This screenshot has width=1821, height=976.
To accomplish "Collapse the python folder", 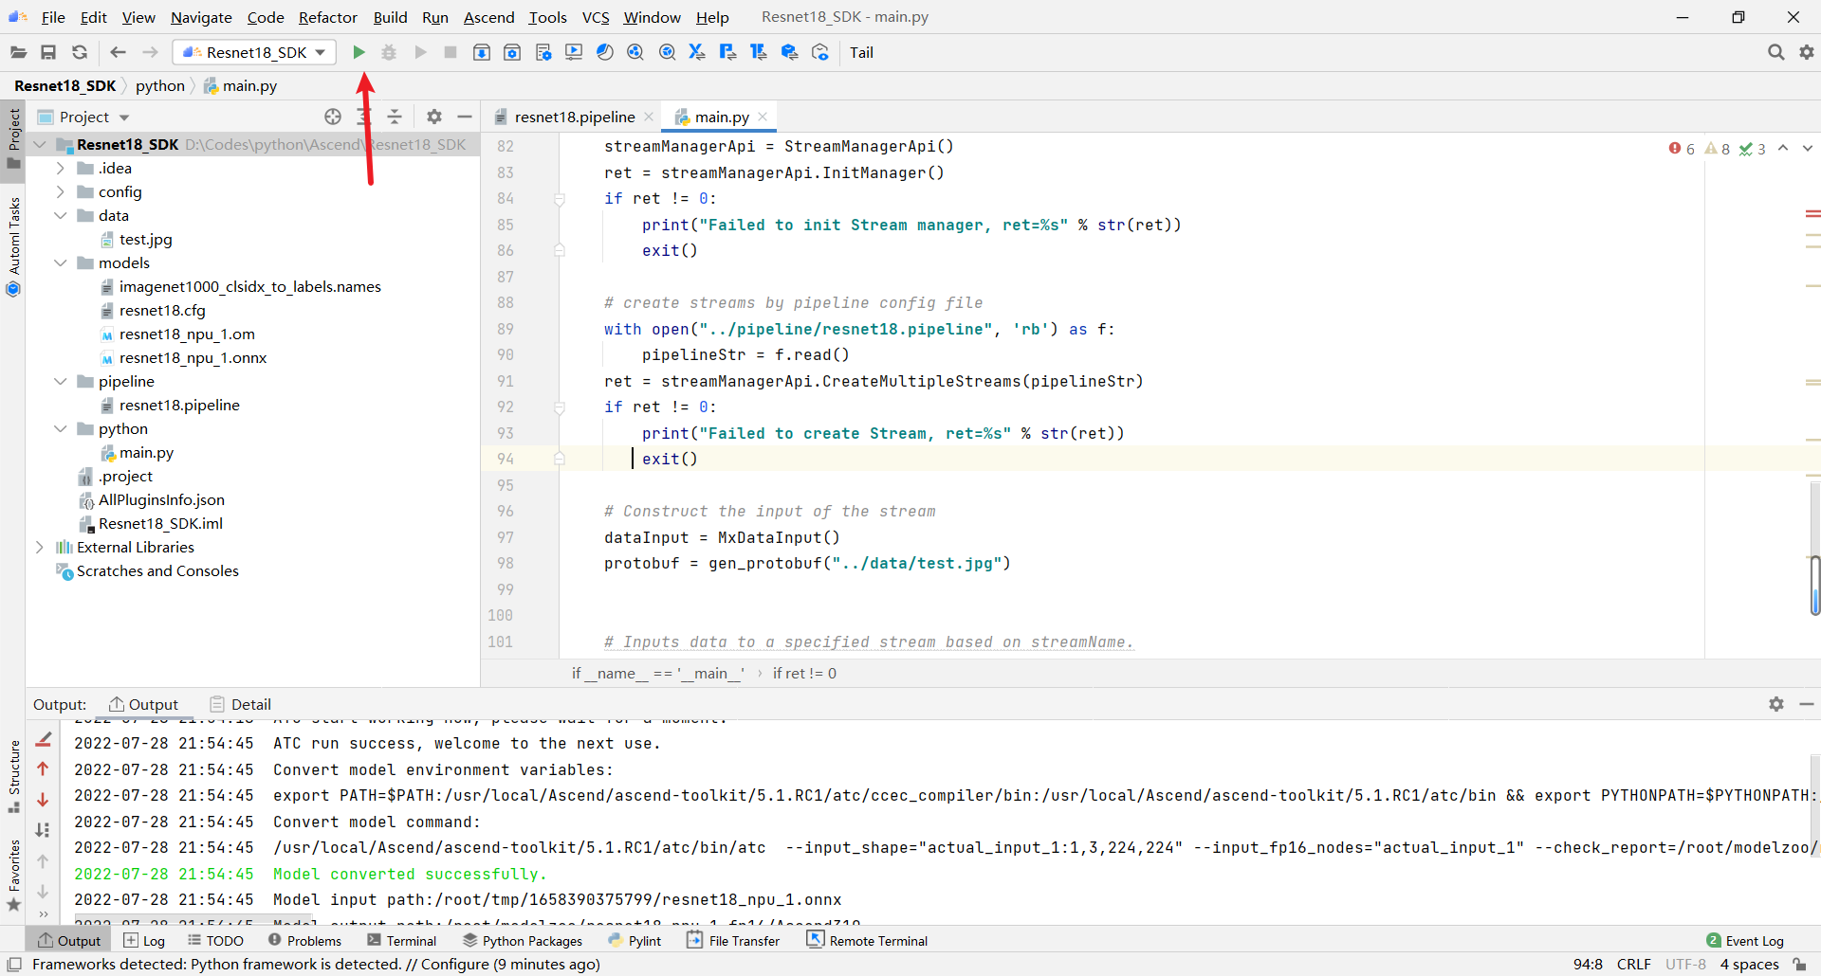I will point(61,428).
